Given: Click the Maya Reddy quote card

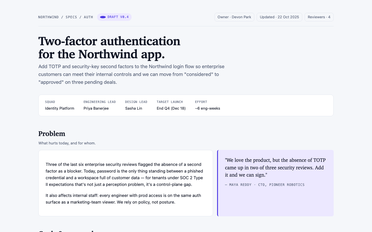Looking at the screenshot, I should [x=275, y=183].
